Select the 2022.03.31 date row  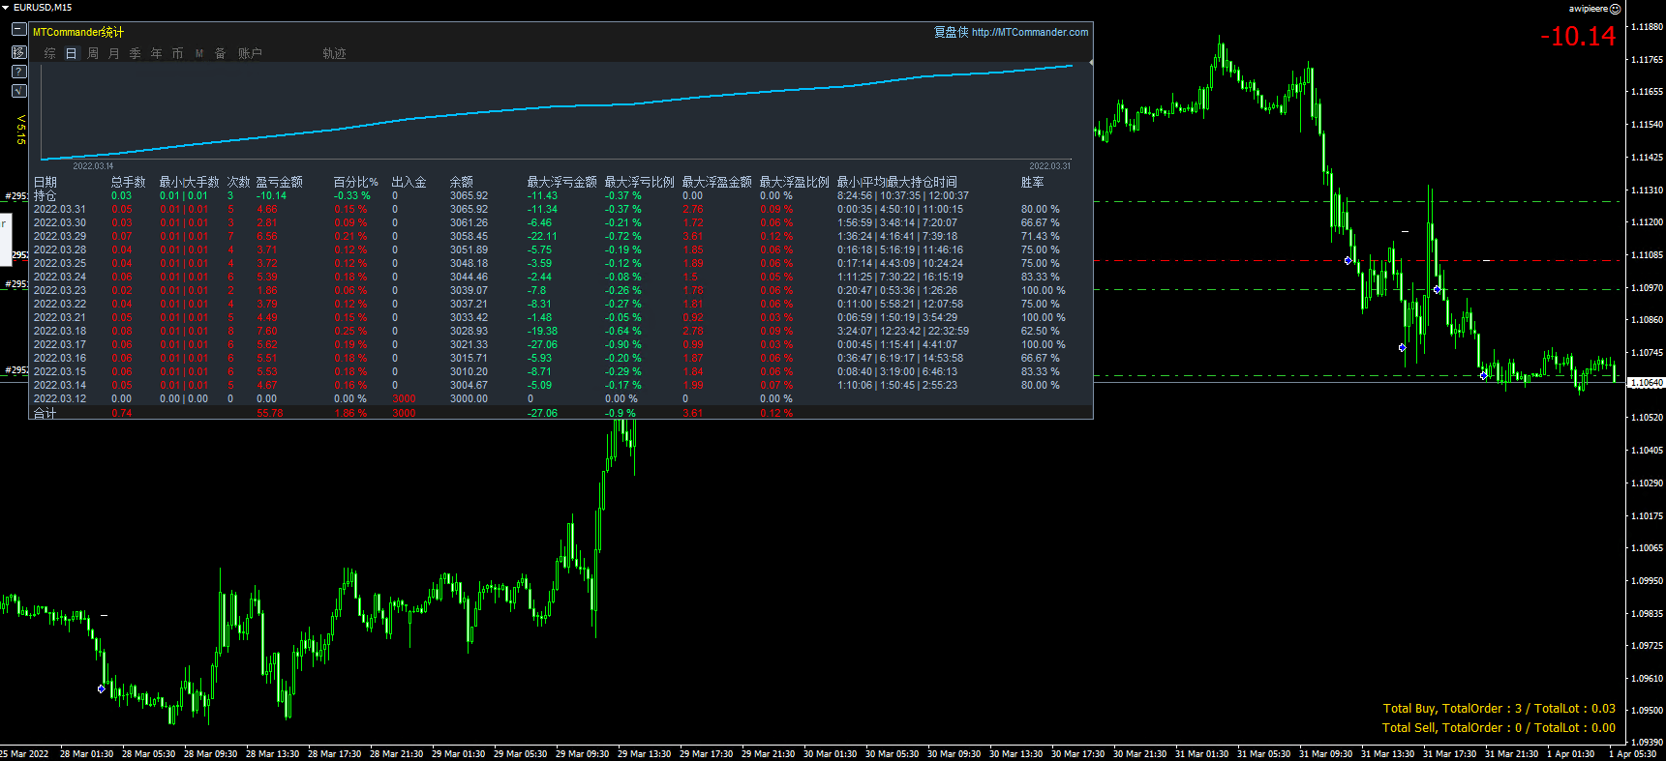(x=561, y=209)
